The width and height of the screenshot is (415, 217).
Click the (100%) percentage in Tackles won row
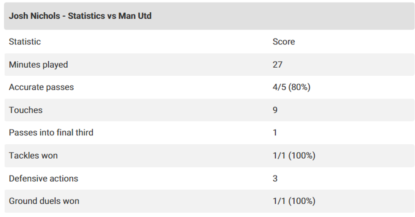(302, 155)
